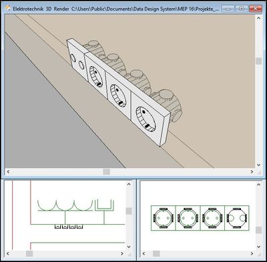Select the first small socket box in schematic row
This screenshot has width=267, height=262.
click(x=58, y=227)
